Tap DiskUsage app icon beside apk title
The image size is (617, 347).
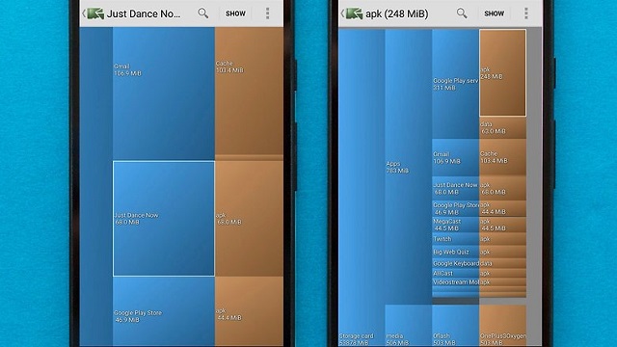click(354, 13)
